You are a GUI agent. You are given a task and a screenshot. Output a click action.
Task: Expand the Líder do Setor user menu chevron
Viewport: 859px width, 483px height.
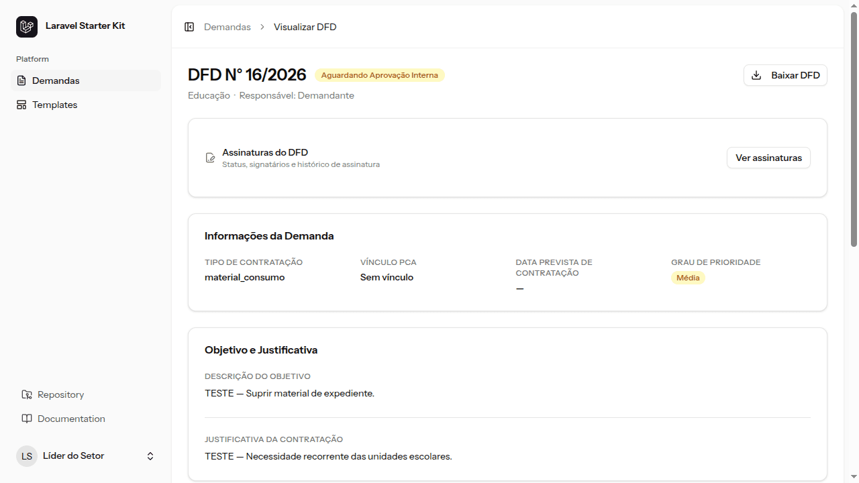coord(150,456)
